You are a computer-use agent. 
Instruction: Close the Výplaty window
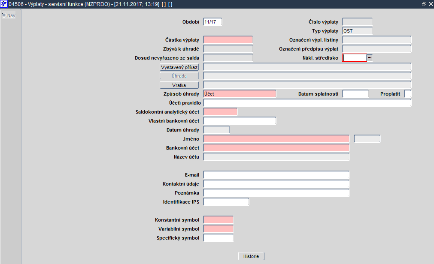[x=431, y=4]
